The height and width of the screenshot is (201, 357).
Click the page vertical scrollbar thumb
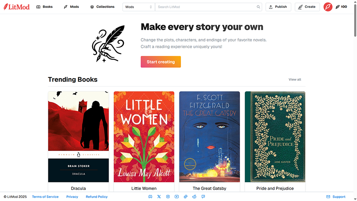point(355,20)
